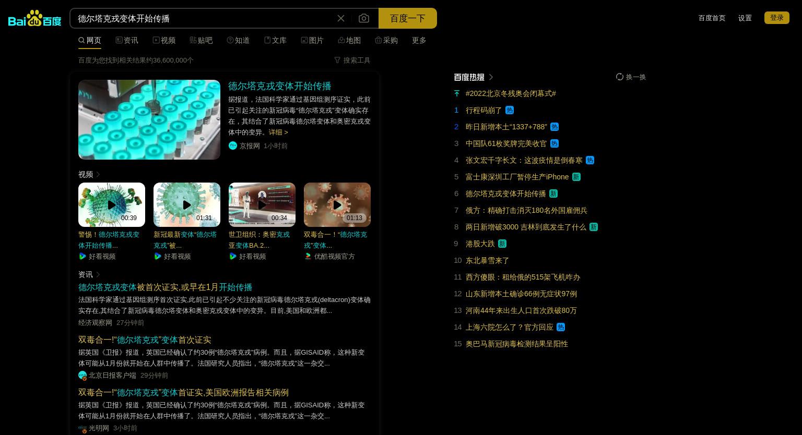Click 换一换 refresh icon
The width and height of the screenshot is (802, 435).
620,77
